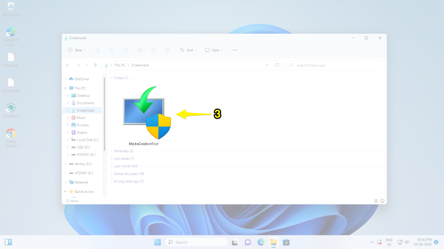Select Desktop in the navigation pane
The width and height of the screenshot is (444, 249).
(x=80, y=96)
